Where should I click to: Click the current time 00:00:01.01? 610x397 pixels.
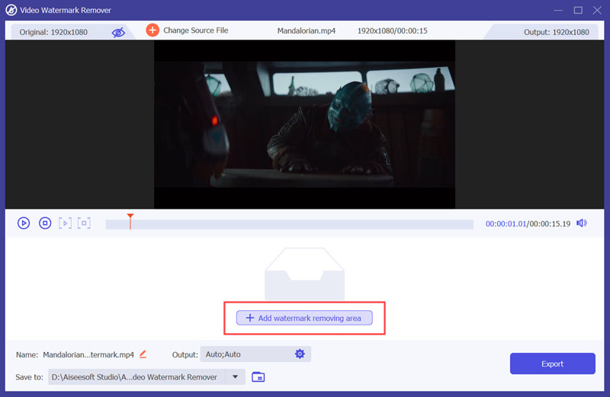[506, 224]
